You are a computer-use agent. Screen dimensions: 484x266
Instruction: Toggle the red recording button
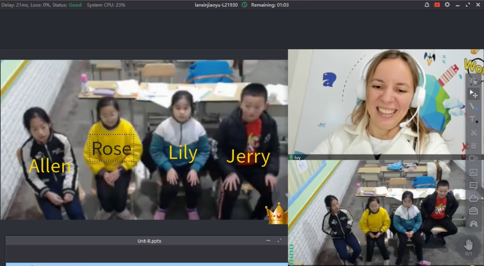coord(437,5)
